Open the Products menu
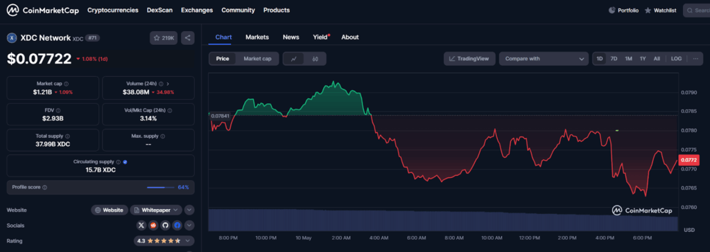The image size is (710, 252). 277,10
